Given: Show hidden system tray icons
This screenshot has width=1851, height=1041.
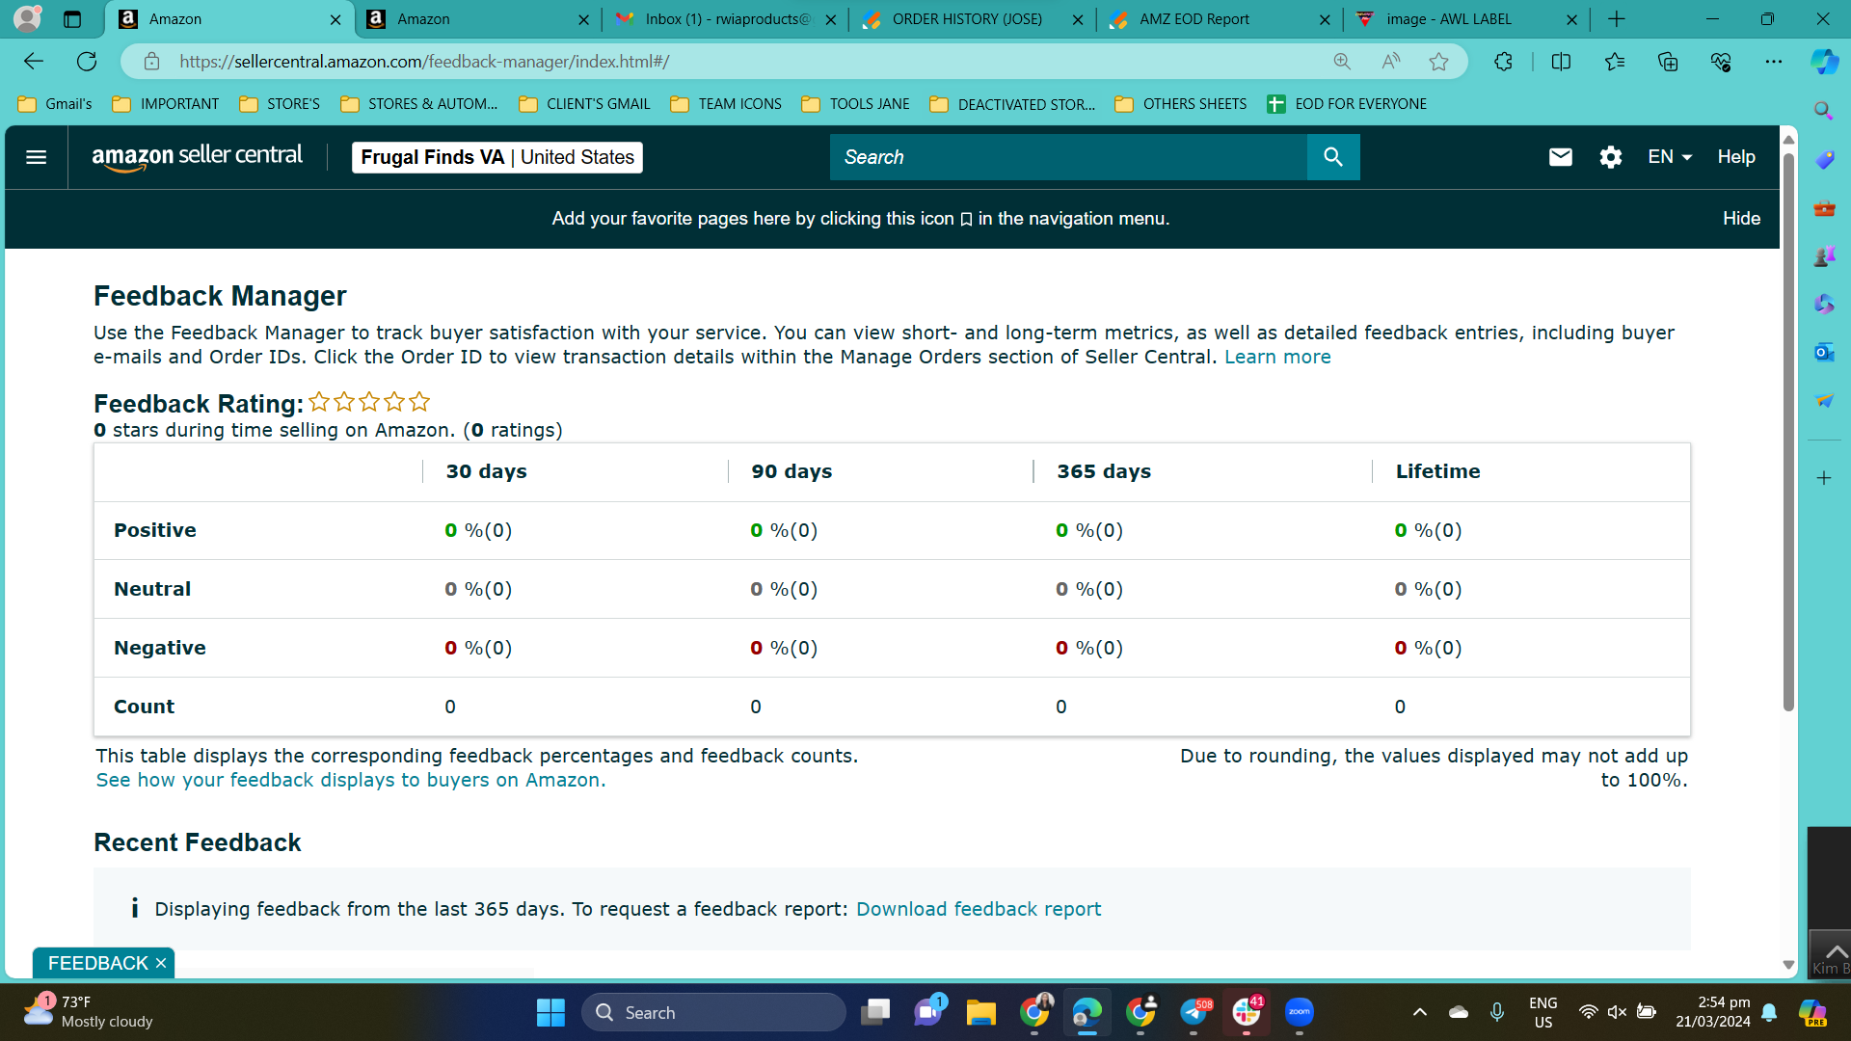Looking at the screenshot, I should pyautogui.click(x=1419, y=1012).
